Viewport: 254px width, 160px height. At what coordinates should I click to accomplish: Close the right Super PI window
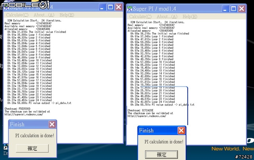(242, 9)
